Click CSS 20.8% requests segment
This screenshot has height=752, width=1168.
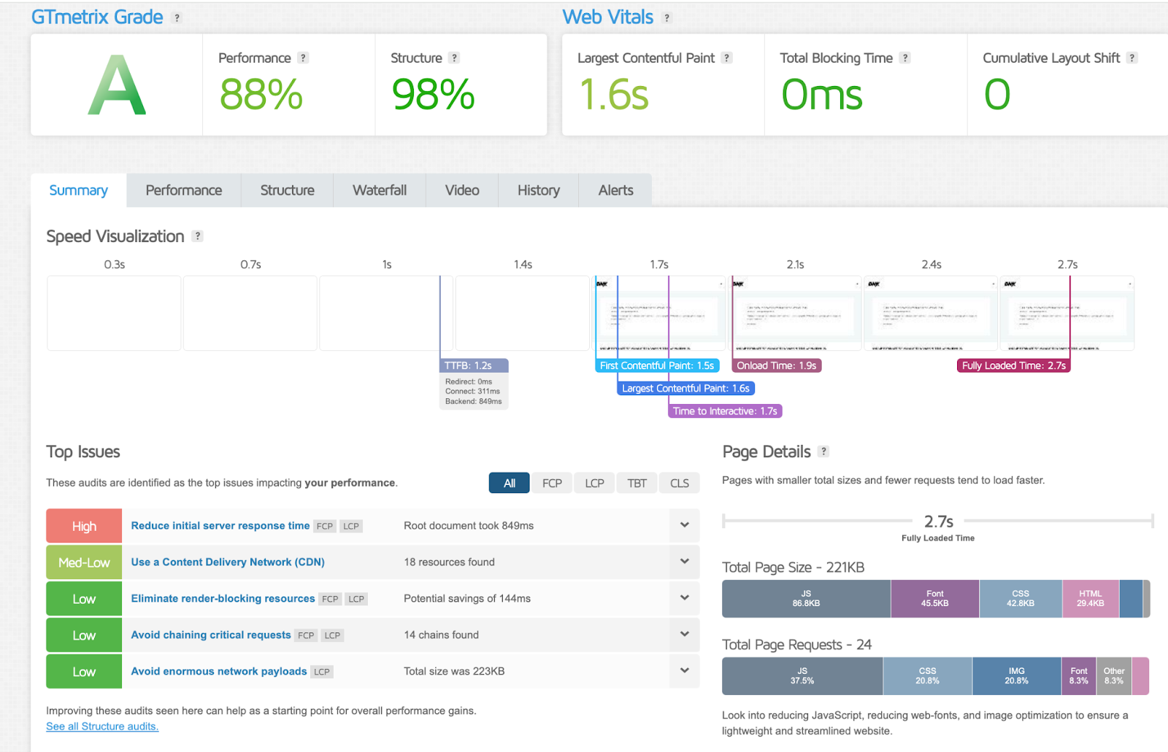928,676
